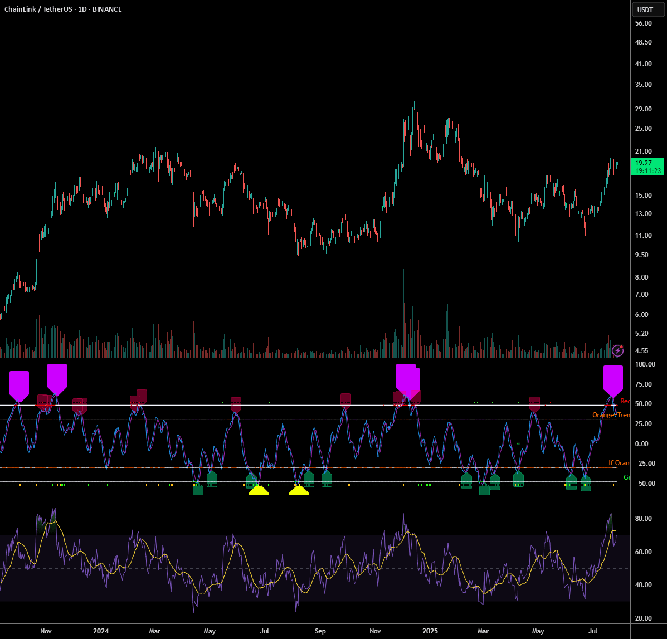667x639 pixels.
Task: Click the 2025 label on time axis
Action: (x=430, y=631)
